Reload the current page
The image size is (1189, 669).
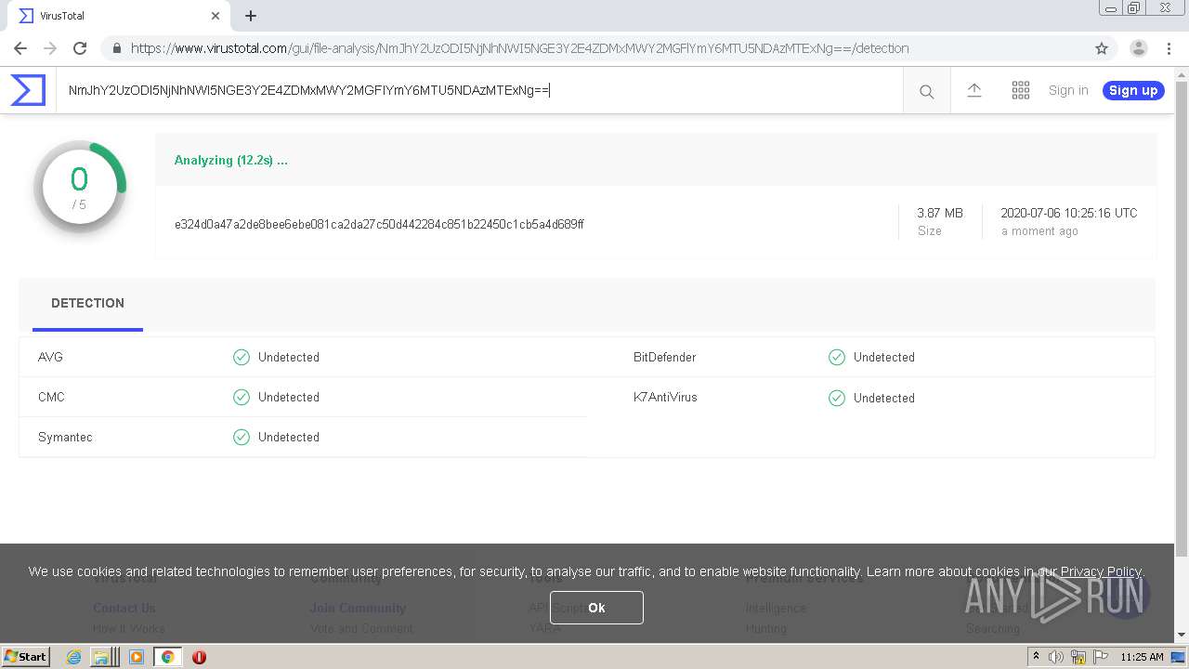tap(80, 48)
